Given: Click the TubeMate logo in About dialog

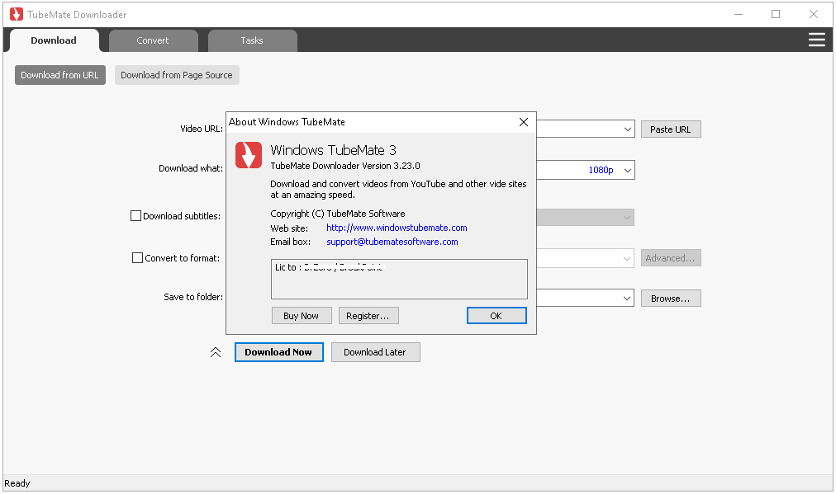Looking at the screenshot, I should (x=249, y=155).
